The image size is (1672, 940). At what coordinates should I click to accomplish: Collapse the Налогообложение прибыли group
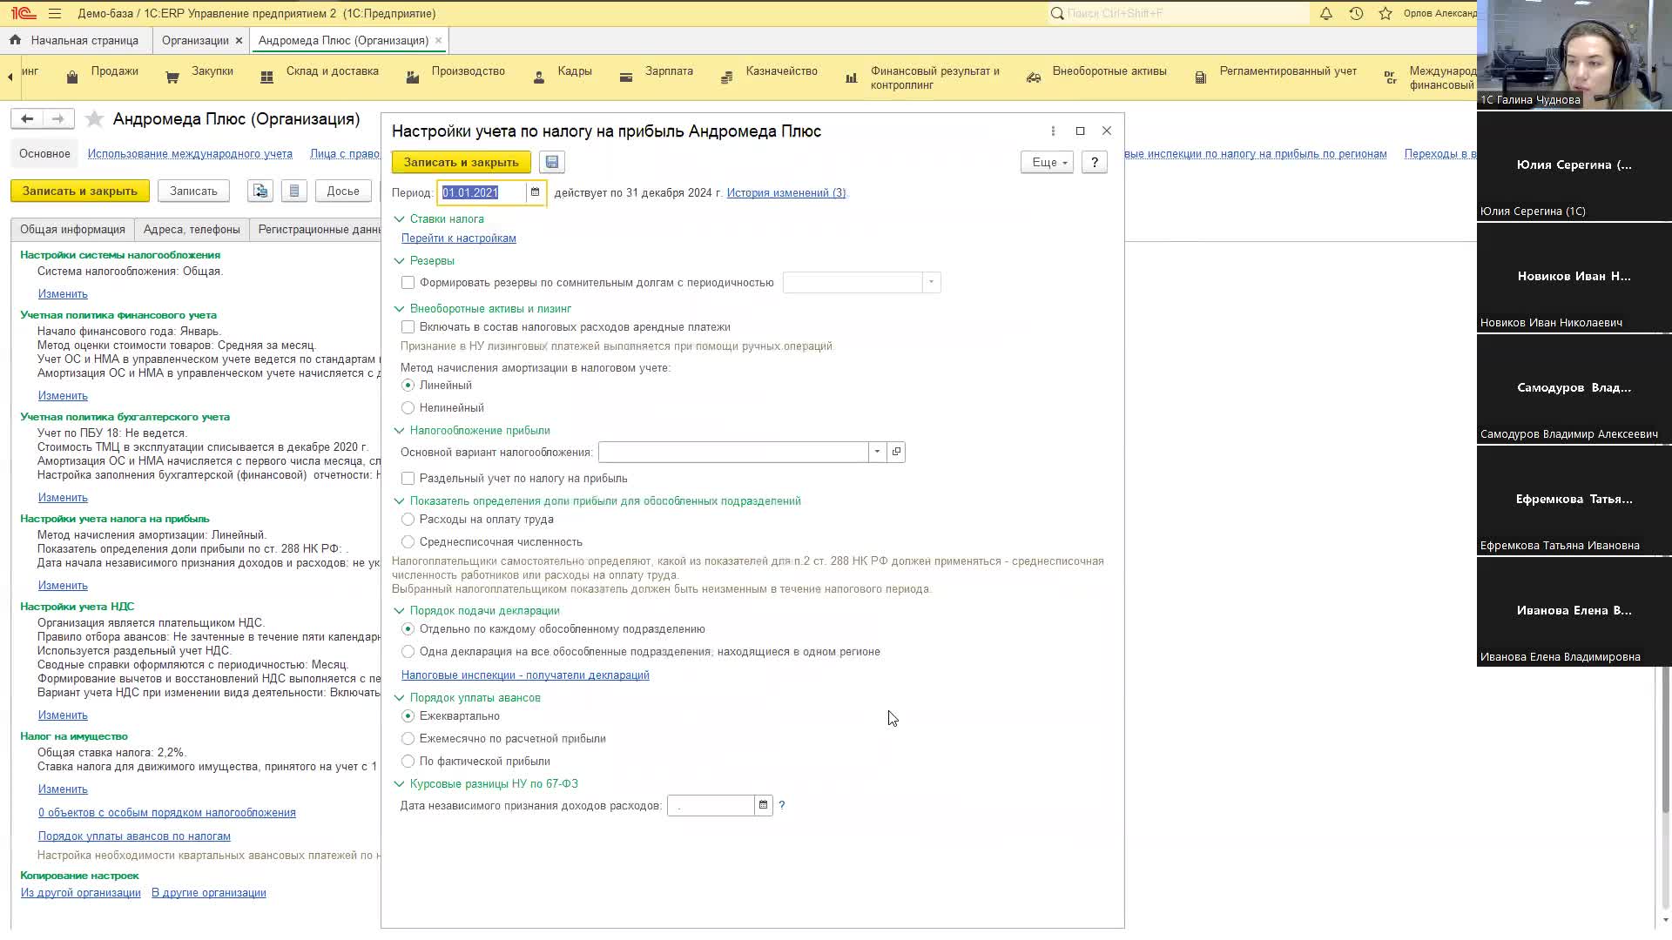[399, 431]
